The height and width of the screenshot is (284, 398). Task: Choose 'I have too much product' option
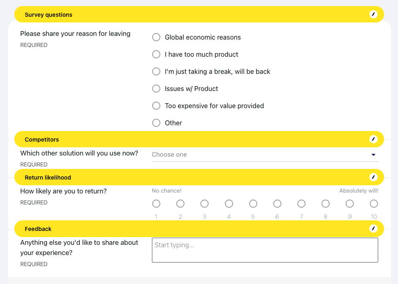coord(156,54)
